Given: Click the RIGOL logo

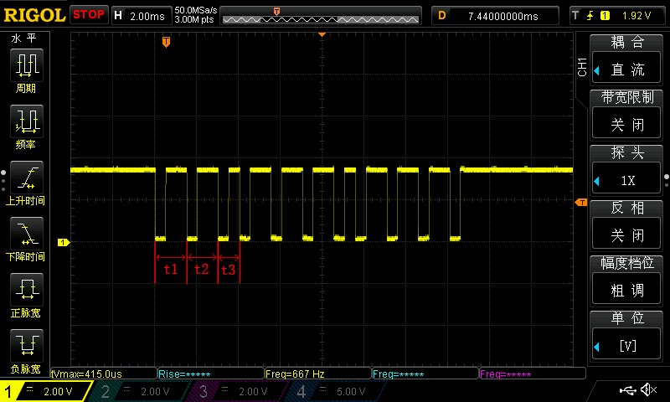Looking at the screenshot, I should [x=34, y=15].
